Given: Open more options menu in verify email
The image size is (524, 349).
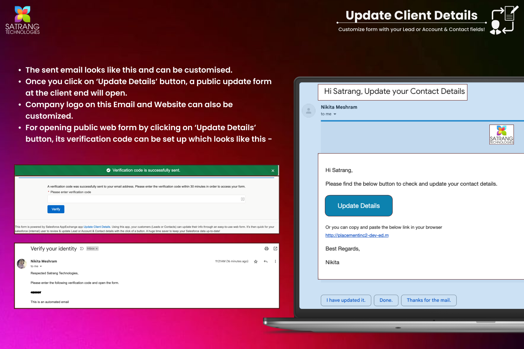Looking at the screenshot, I should point(275,261).
